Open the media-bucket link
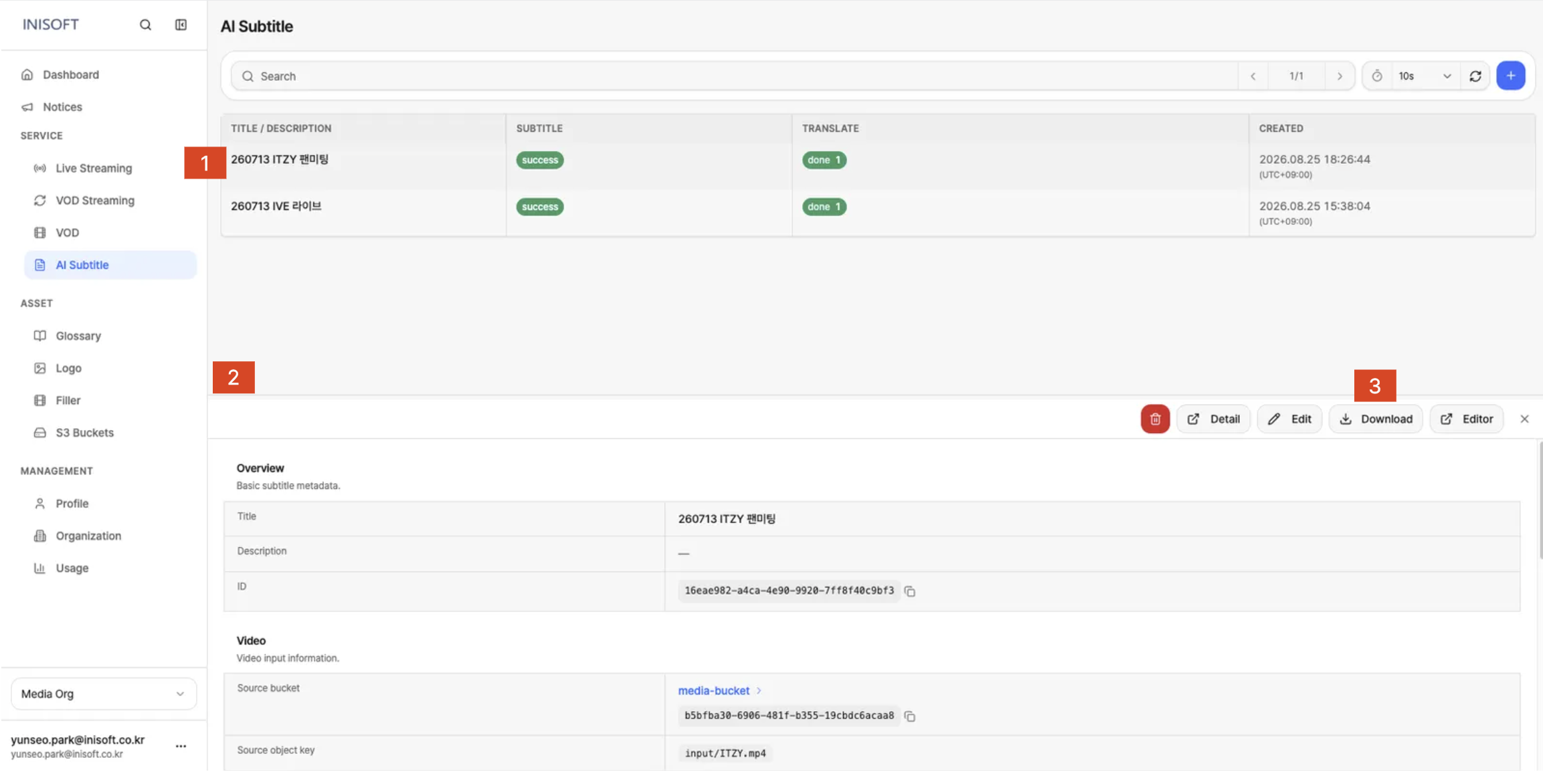The image size is (1543, 772). (714, 690)
